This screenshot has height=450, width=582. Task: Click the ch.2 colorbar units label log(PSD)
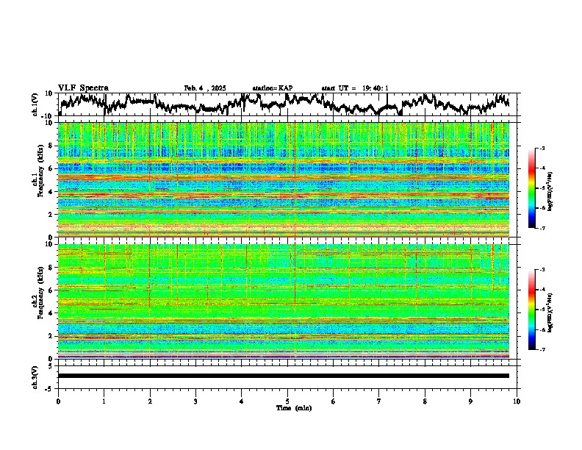(550, 312)
